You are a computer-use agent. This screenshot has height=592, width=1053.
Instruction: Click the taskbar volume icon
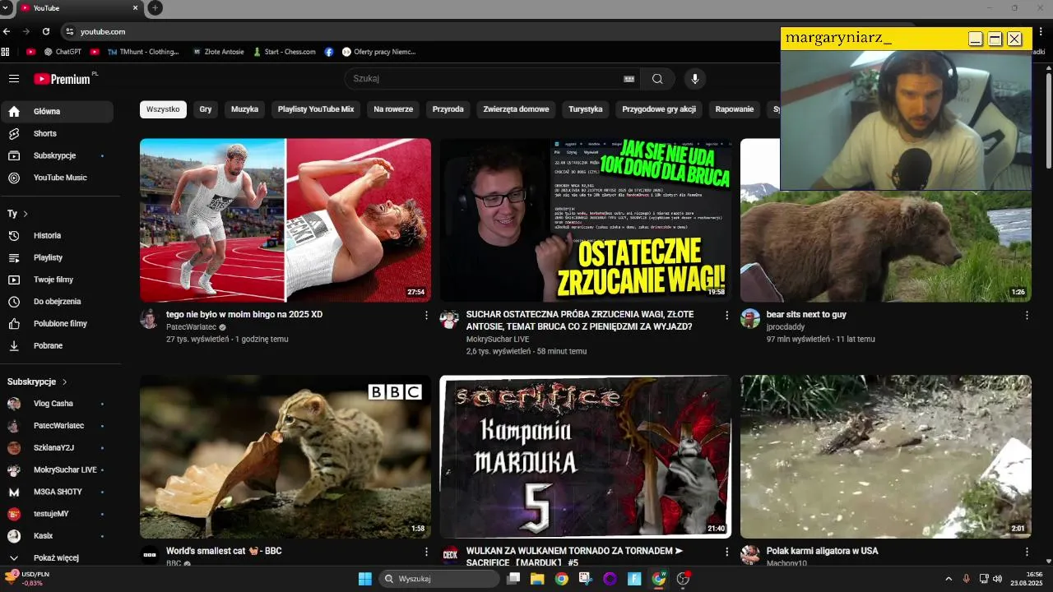coord(997,579)
